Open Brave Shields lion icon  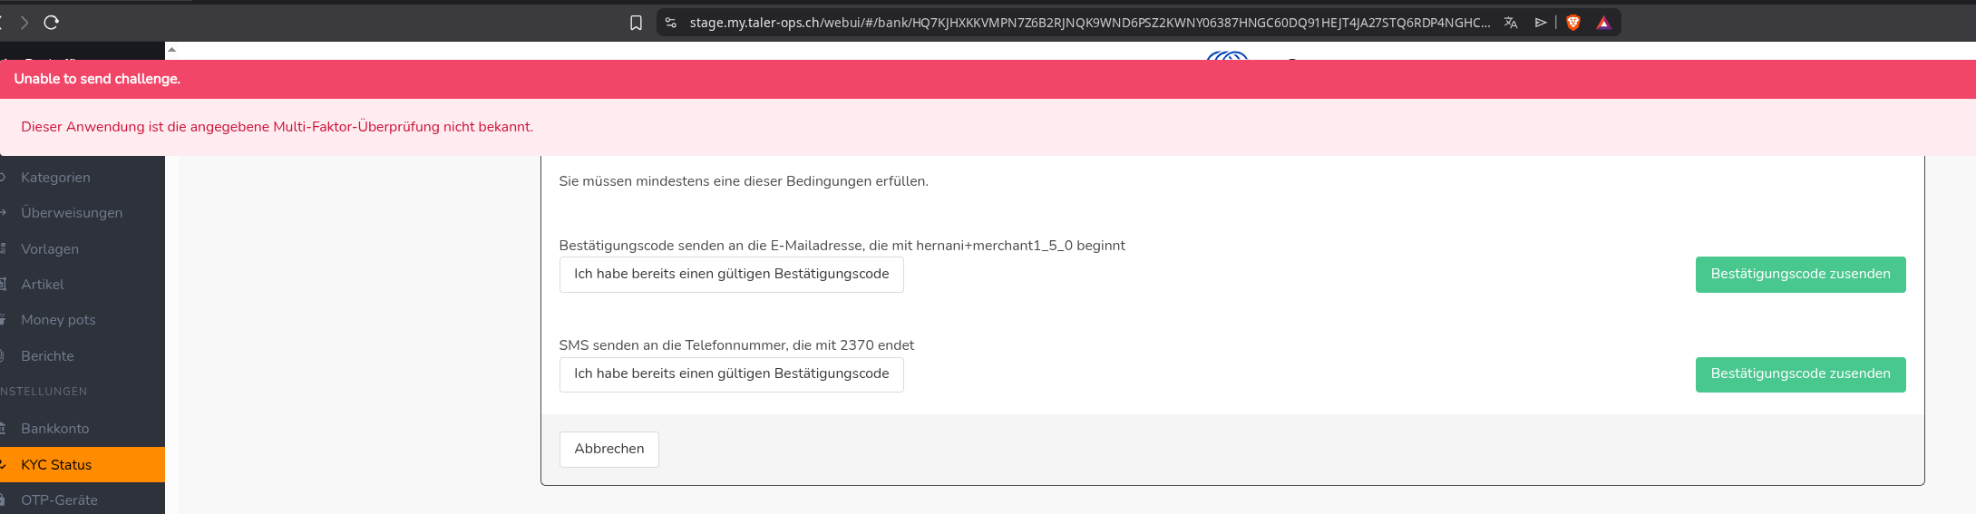(x=1573, y=23)
